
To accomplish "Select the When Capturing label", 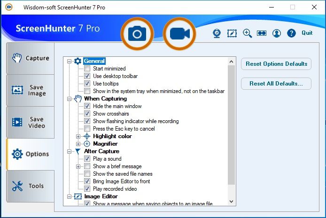I will [x=105, y=99].
